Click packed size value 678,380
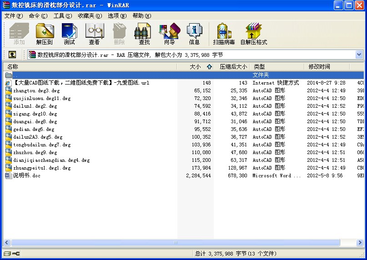 pyautogui.click(x=237, y=175)
